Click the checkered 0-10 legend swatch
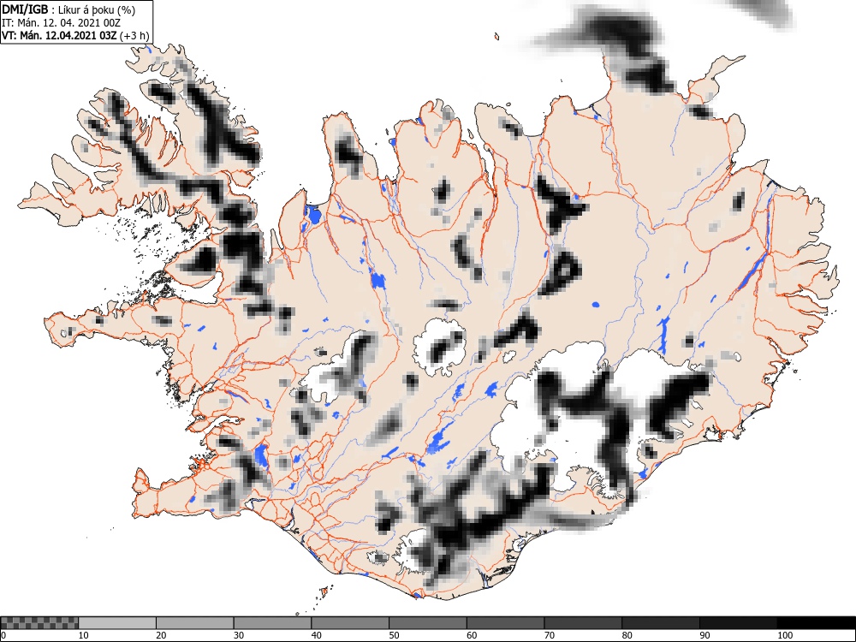Image resolution: width=856 pixels, height=642 pixels. tap(39, 623)
